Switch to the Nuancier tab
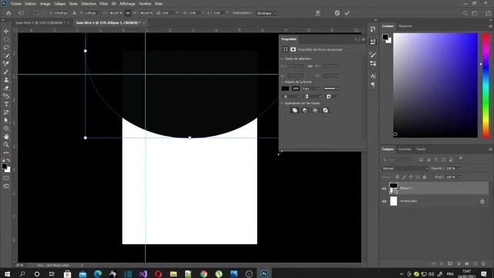Screen dimensions: 494x278 [405, 26]
